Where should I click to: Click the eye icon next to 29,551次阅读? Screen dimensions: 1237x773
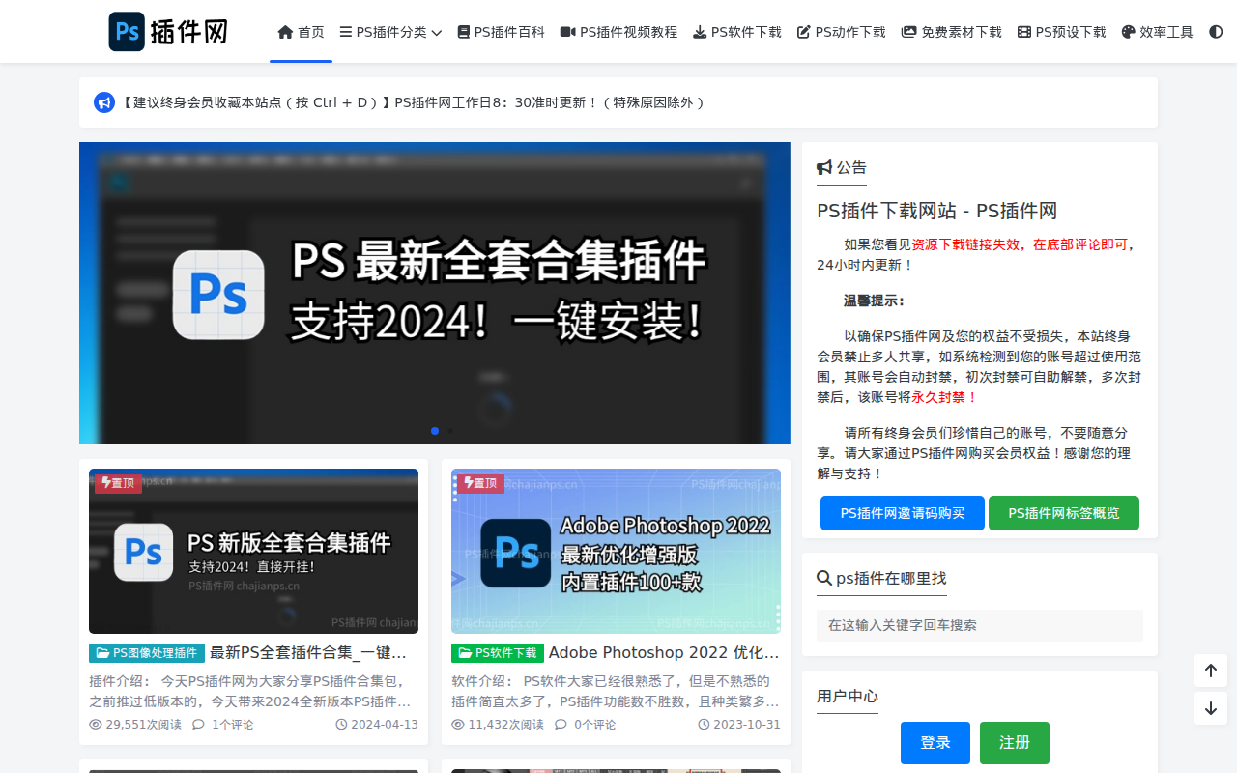pos(96,725)
